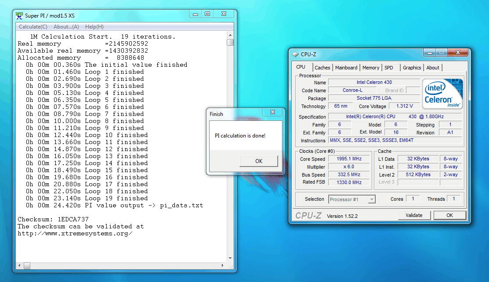This screenshot has width=489, height=282.
Task: Click the Revision value 'A1'
Action: (x=450, y=132)
